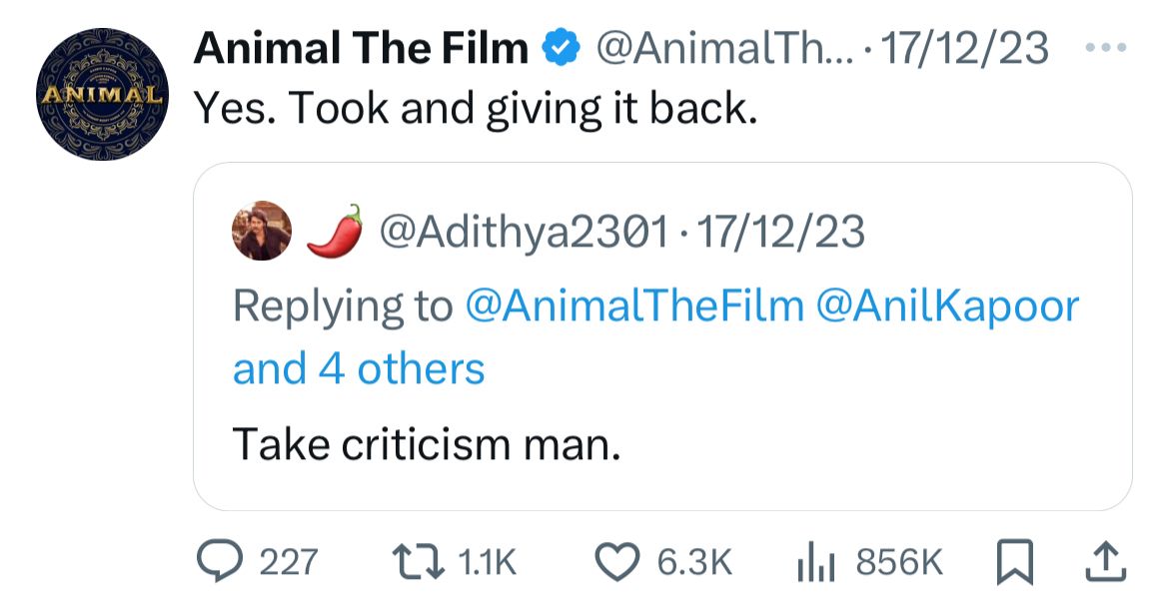This screenshot has height=612, width=1169.
Task: Expand the 'and 4 others' link
Action: coord(358,368)
